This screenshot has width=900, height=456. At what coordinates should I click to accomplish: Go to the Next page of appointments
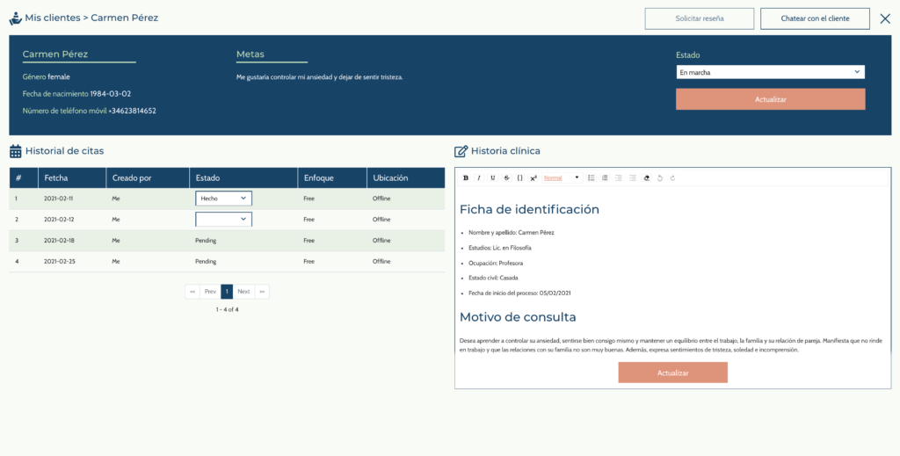coord(243,291)
